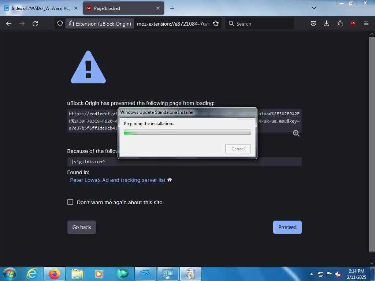Viewport: 375px width, 281px height.
Task: Click the muted volume tray icon
Action: 338,274
